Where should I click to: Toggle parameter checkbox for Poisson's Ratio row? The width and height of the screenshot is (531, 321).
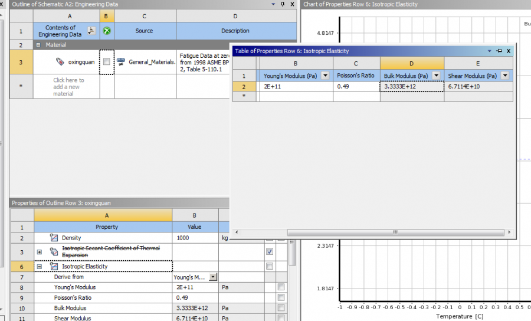(281, 297)
